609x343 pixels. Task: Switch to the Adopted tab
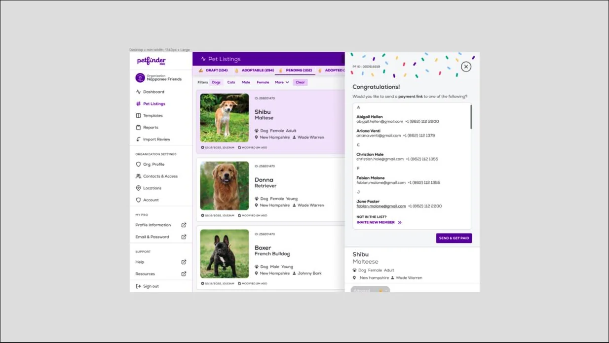point(331,70)
